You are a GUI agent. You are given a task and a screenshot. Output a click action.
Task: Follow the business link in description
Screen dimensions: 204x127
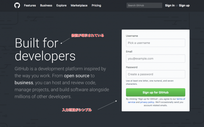pos(24,83)
